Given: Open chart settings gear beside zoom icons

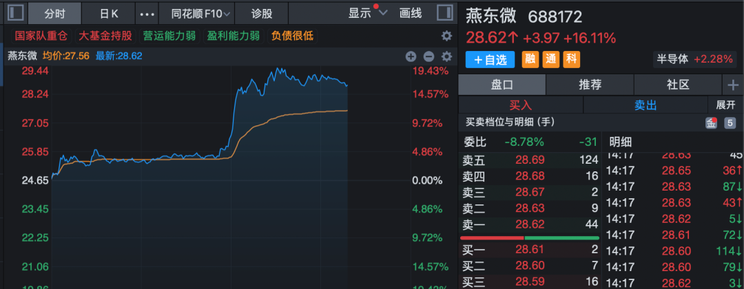Looking at the screenshot, I should click(446, 56).
